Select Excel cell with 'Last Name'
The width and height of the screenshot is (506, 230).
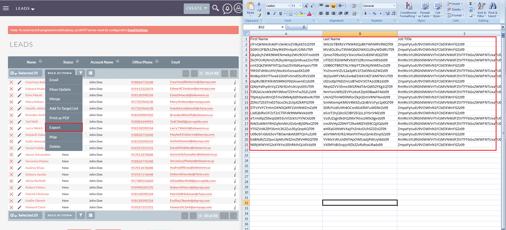pyautogui.click(x=360, y=39)
